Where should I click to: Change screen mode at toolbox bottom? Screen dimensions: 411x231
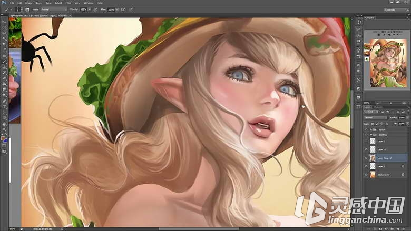click(x=4, y=152)
